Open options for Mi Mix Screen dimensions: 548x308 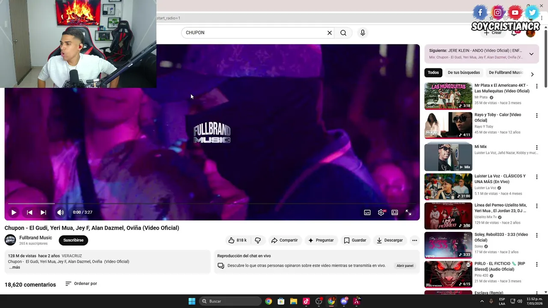coord(536,148)
